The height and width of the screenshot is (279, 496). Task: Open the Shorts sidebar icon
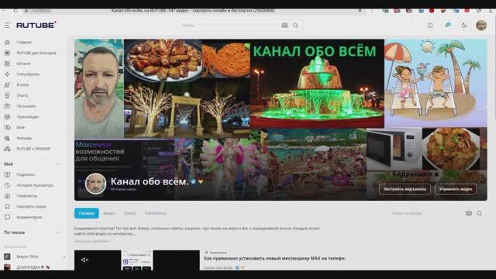(7, 95)
